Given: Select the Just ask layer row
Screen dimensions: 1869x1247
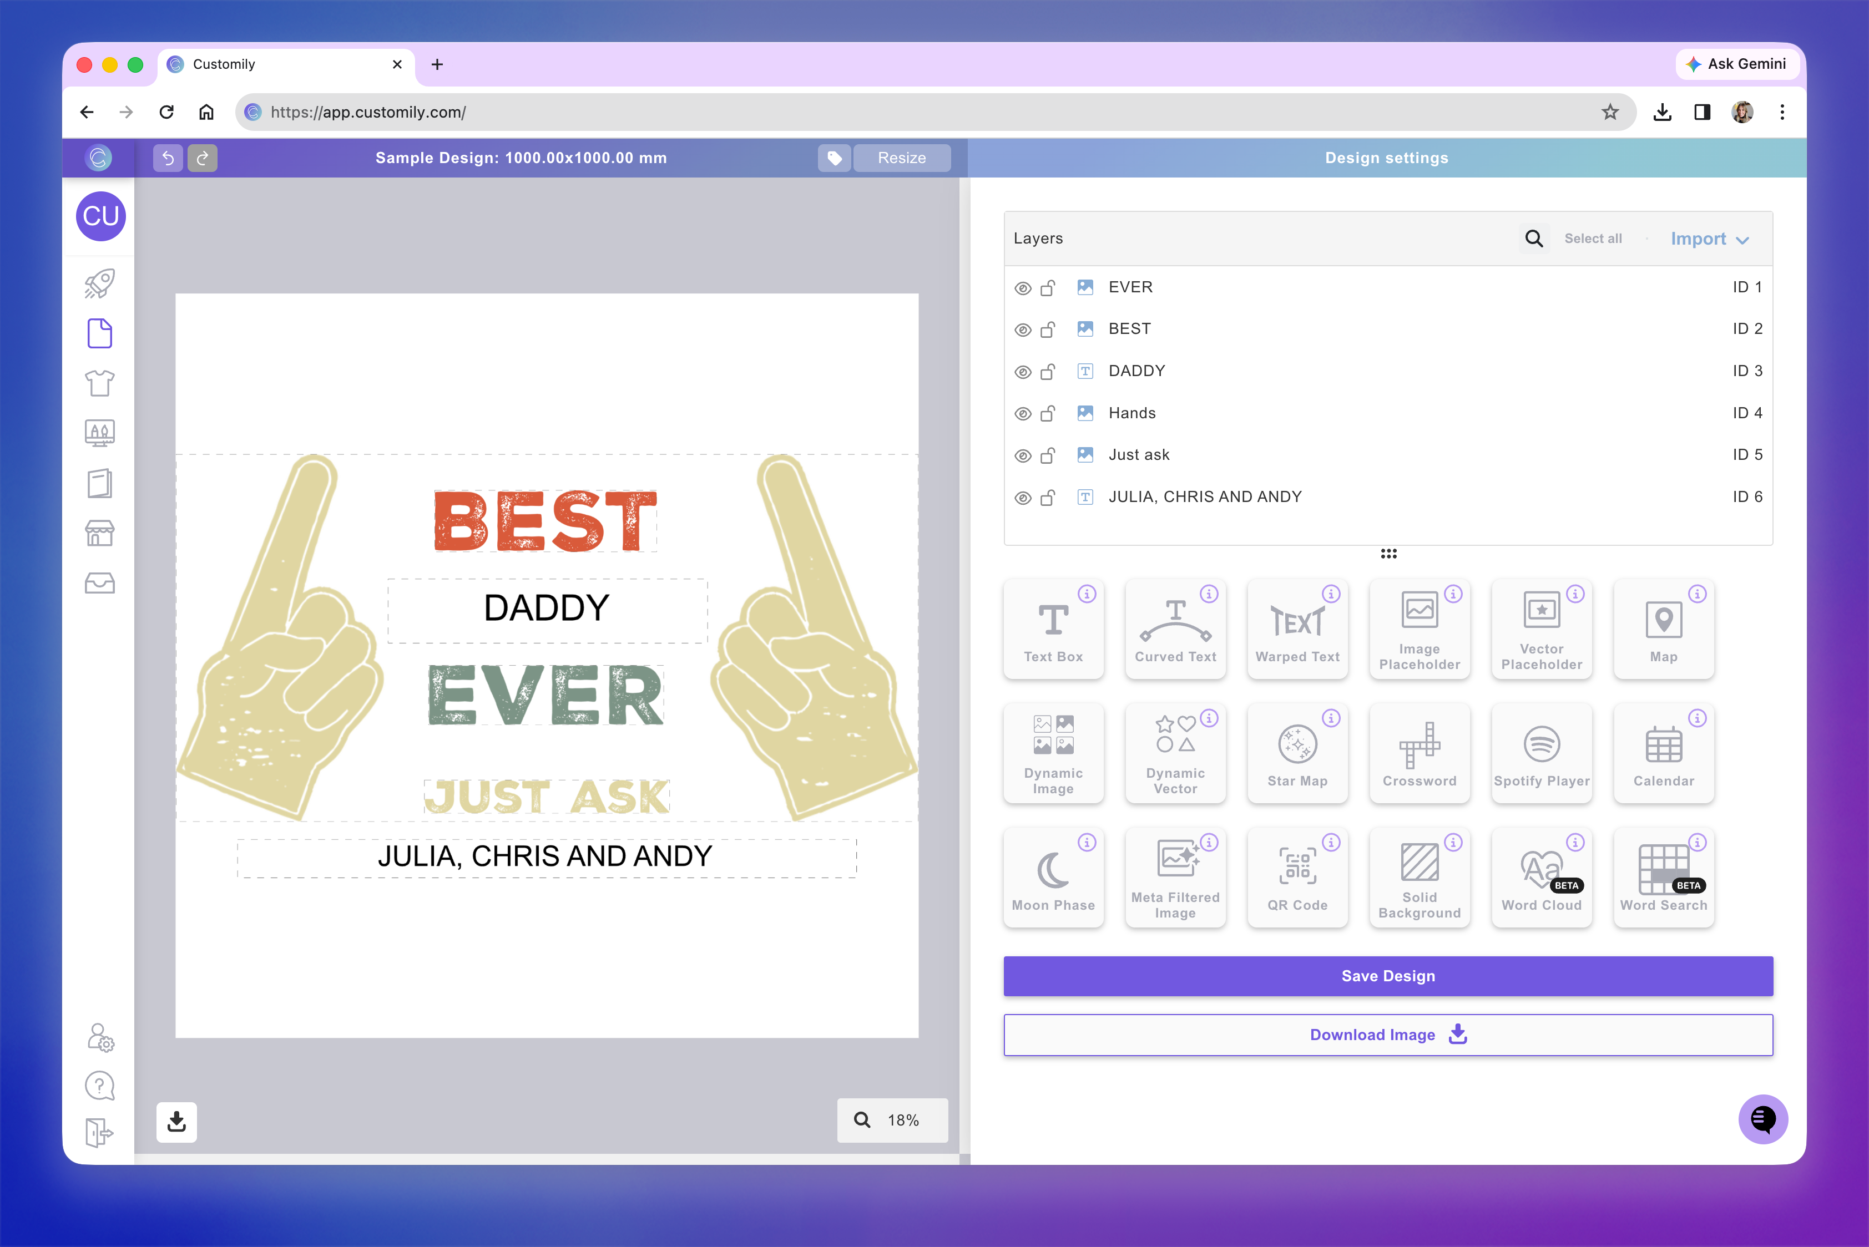Looking at the screenshot, I should 1388,455.
